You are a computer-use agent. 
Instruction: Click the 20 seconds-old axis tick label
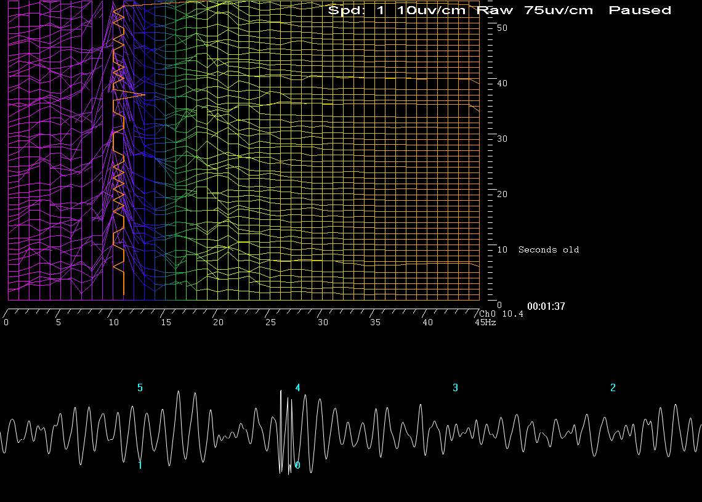501,194
